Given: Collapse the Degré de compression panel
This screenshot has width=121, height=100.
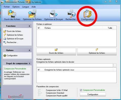Looking at the screenshot, I should 29,63.
